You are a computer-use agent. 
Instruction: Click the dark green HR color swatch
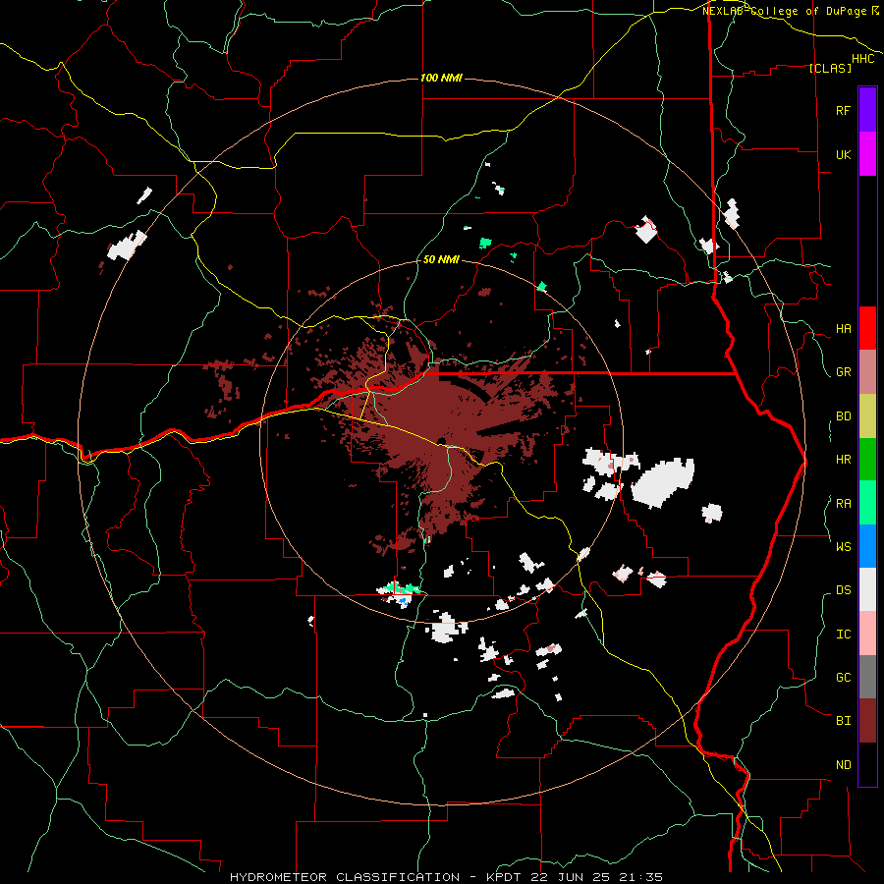click(867, 460)
